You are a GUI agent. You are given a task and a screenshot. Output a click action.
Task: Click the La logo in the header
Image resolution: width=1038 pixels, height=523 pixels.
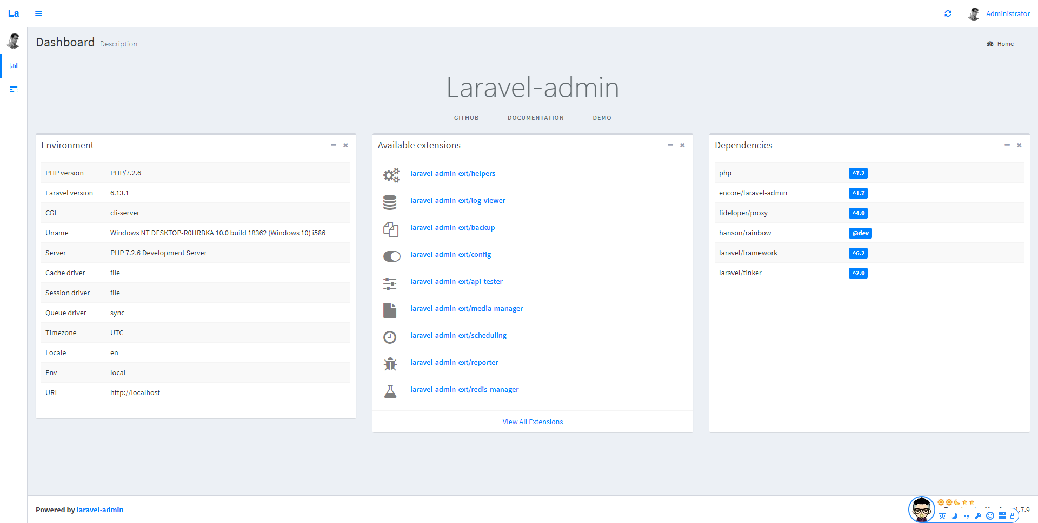click(14, 13)
